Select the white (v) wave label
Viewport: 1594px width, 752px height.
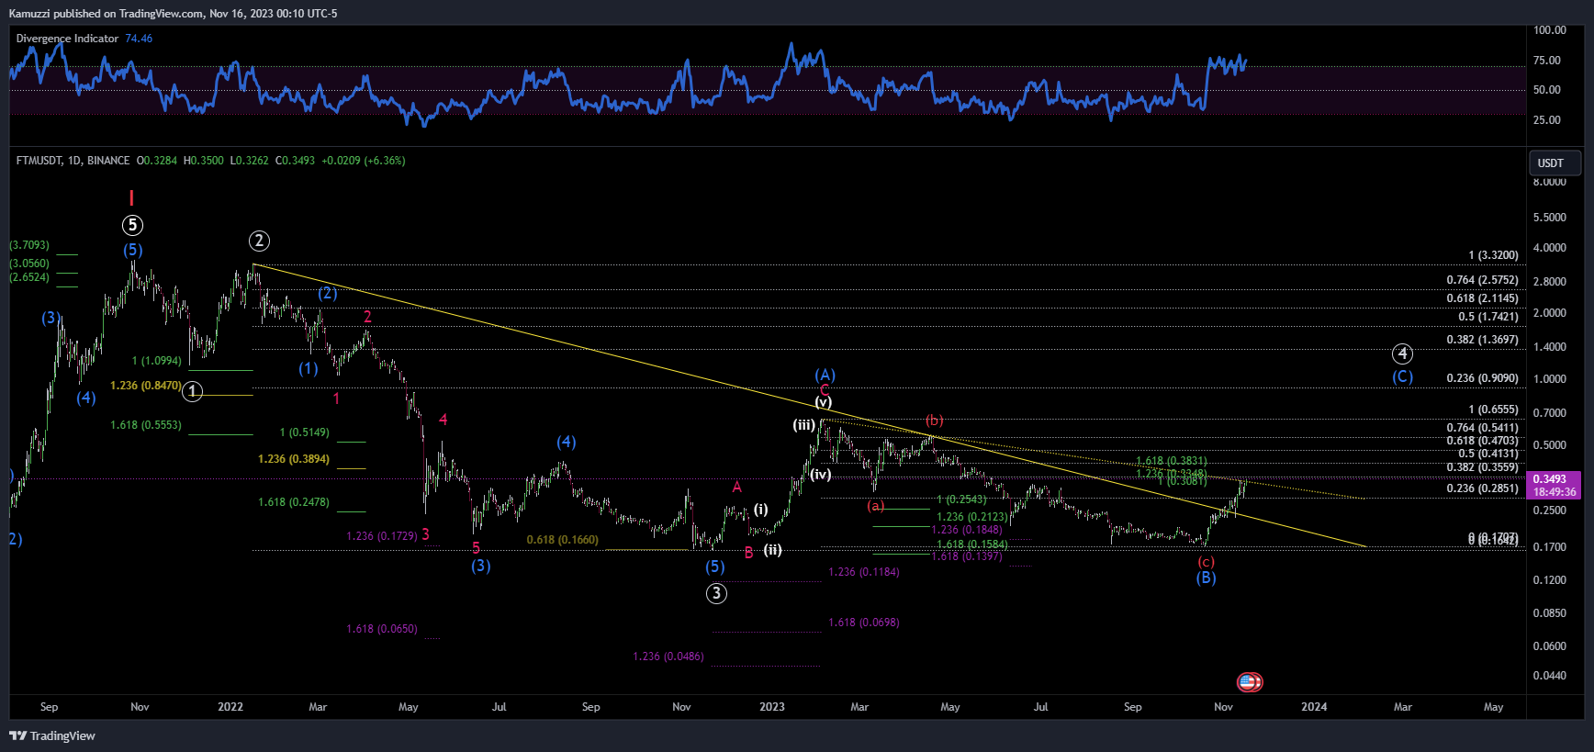click(x=824, y=402)
